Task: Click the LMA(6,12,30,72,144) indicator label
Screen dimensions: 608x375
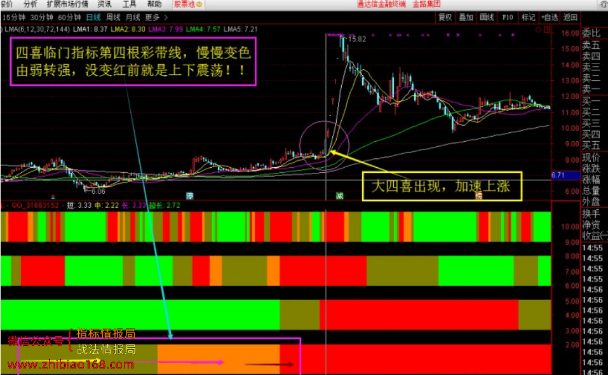Action: [37, 29]
